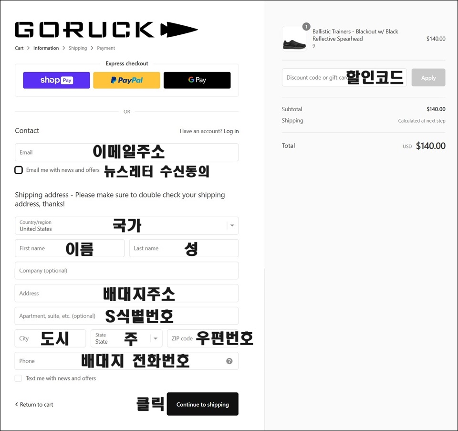Open the Ballistic Trainers product thumbnail
The width and height of the screenshot is (458, 431).
294,39
